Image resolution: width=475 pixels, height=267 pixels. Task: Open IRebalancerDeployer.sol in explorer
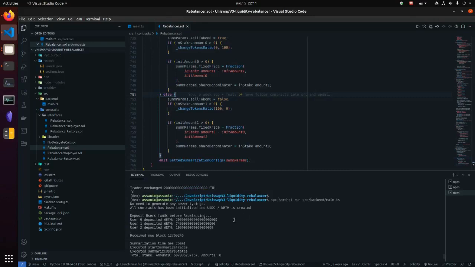click(x=67, y=126)
